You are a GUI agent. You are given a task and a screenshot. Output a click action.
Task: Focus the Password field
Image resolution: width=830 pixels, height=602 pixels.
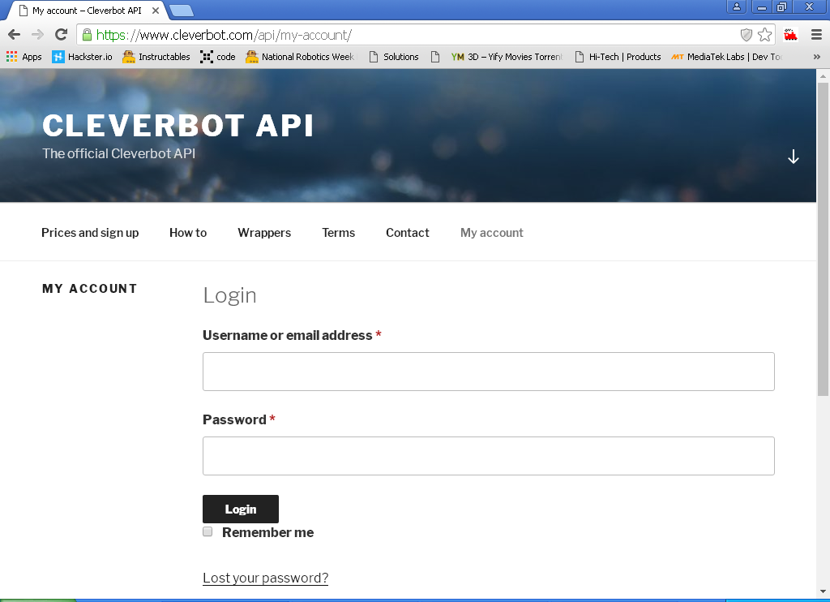pos(489,456)
